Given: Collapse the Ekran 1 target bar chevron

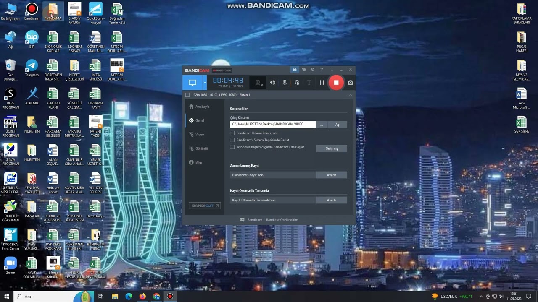Looking at the screenshot, I should click(x=350, y=95).
